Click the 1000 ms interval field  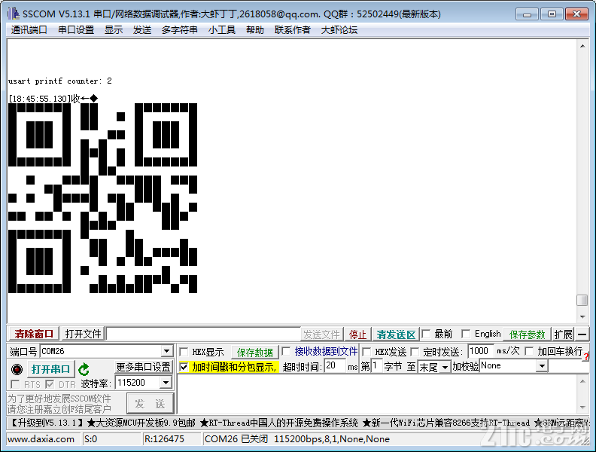point(480,351)
